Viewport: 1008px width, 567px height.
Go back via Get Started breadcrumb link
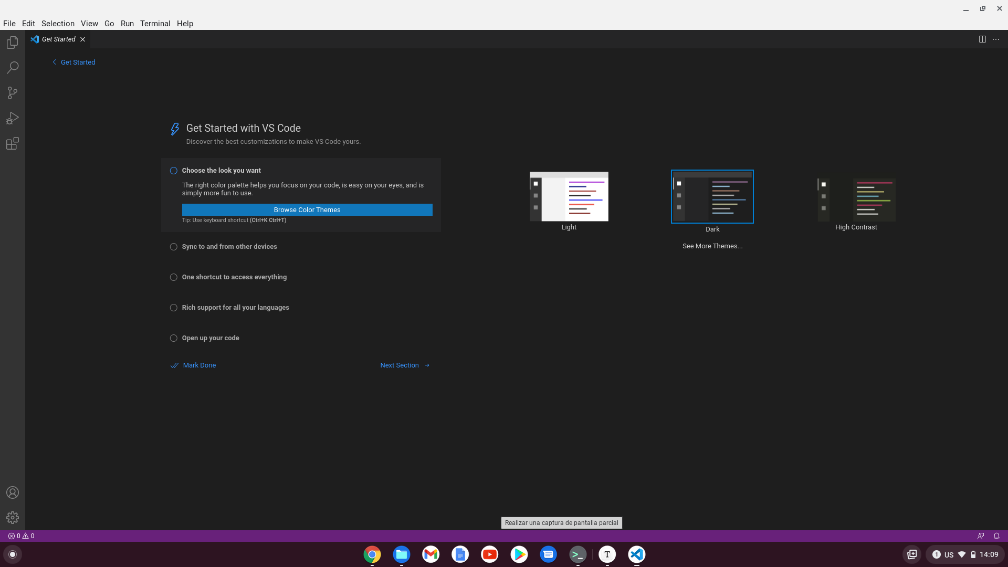pyautogui.click(x=73, y=62)
